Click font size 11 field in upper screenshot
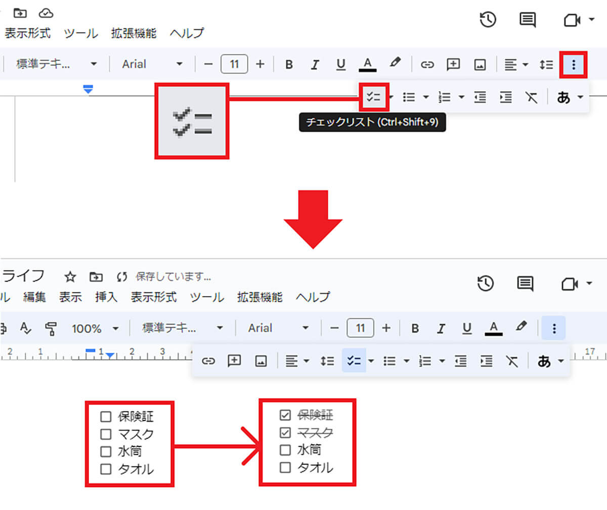This screenshot has height=510, width=607. pos(234,64)
